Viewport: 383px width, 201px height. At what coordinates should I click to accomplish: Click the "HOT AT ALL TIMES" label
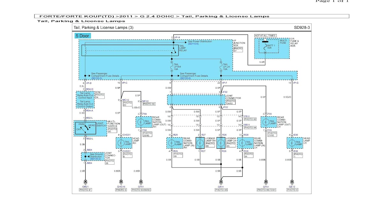pyautogui.click(x=265, y=36)
